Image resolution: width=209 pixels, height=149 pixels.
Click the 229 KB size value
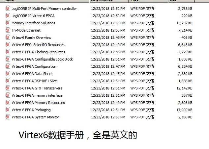(x=187, y=16)
